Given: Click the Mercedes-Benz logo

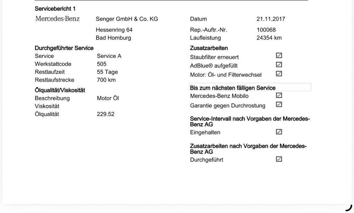Looking at the screenshot, I should tap(57, 19).
